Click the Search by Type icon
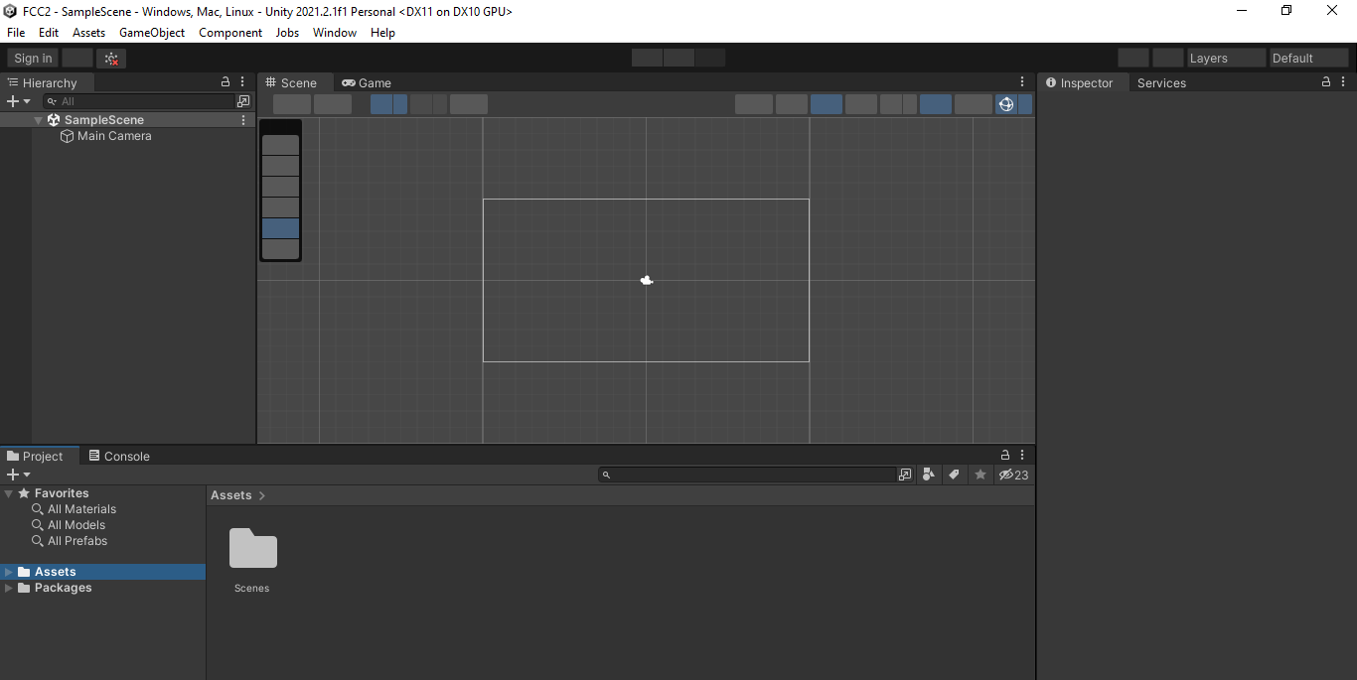This screenshot has width=1357, height=680. (x=928, y=475)
